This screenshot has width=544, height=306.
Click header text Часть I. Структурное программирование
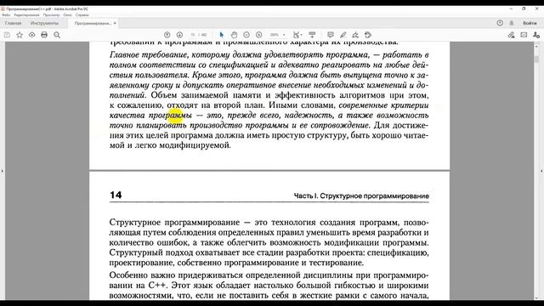pyautogui.click(x=361, y=196)
